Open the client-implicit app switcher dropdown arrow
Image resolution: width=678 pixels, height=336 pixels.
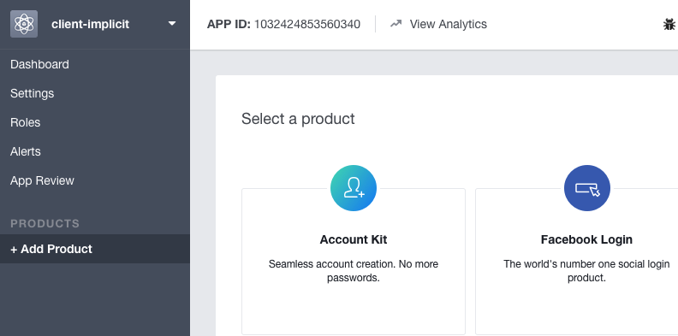tap(172, 23)
